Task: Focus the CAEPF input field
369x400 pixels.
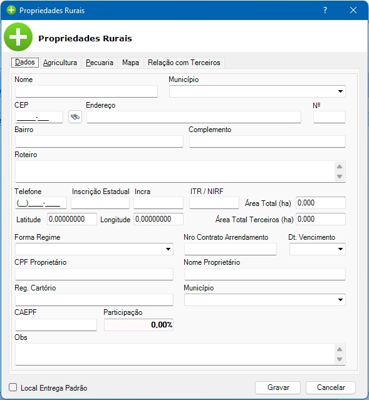Action: pos(56,325)
